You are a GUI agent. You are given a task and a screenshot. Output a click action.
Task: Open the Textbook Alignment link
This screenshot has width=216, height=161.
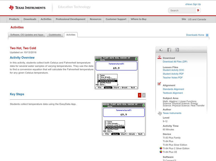click(x=173, y=93)
